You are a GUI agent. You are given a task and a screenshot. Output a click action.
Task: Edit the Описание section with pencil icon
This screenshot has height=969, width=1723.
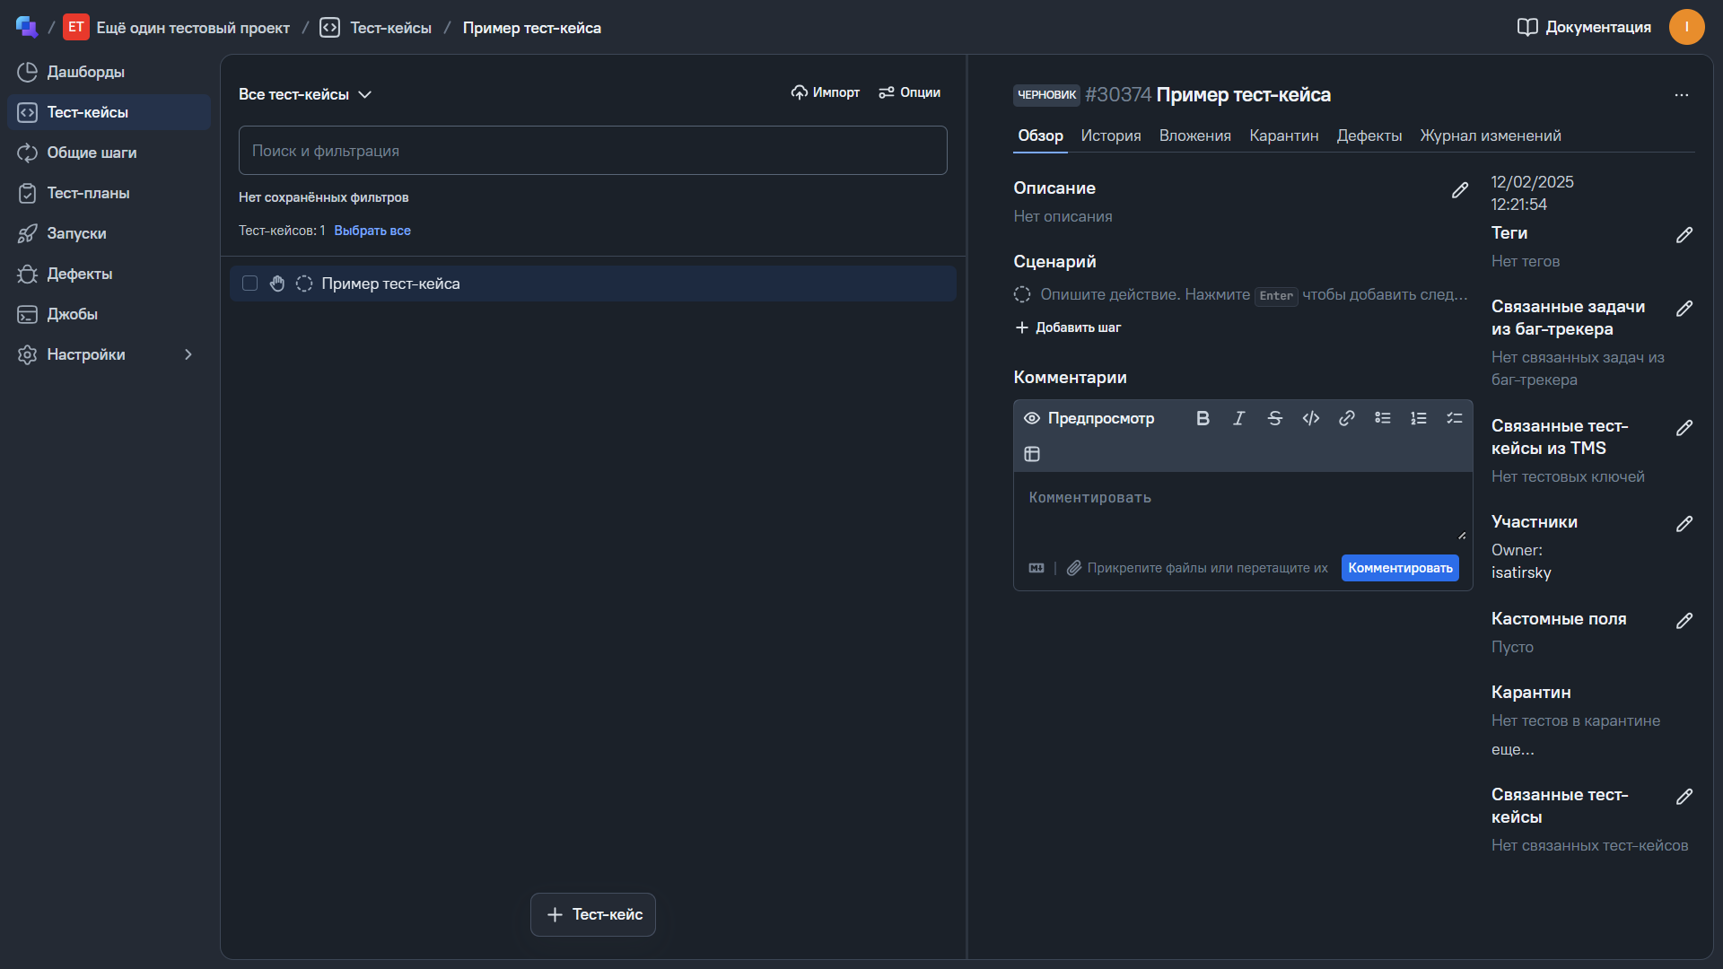click(x=1460, y=189)
